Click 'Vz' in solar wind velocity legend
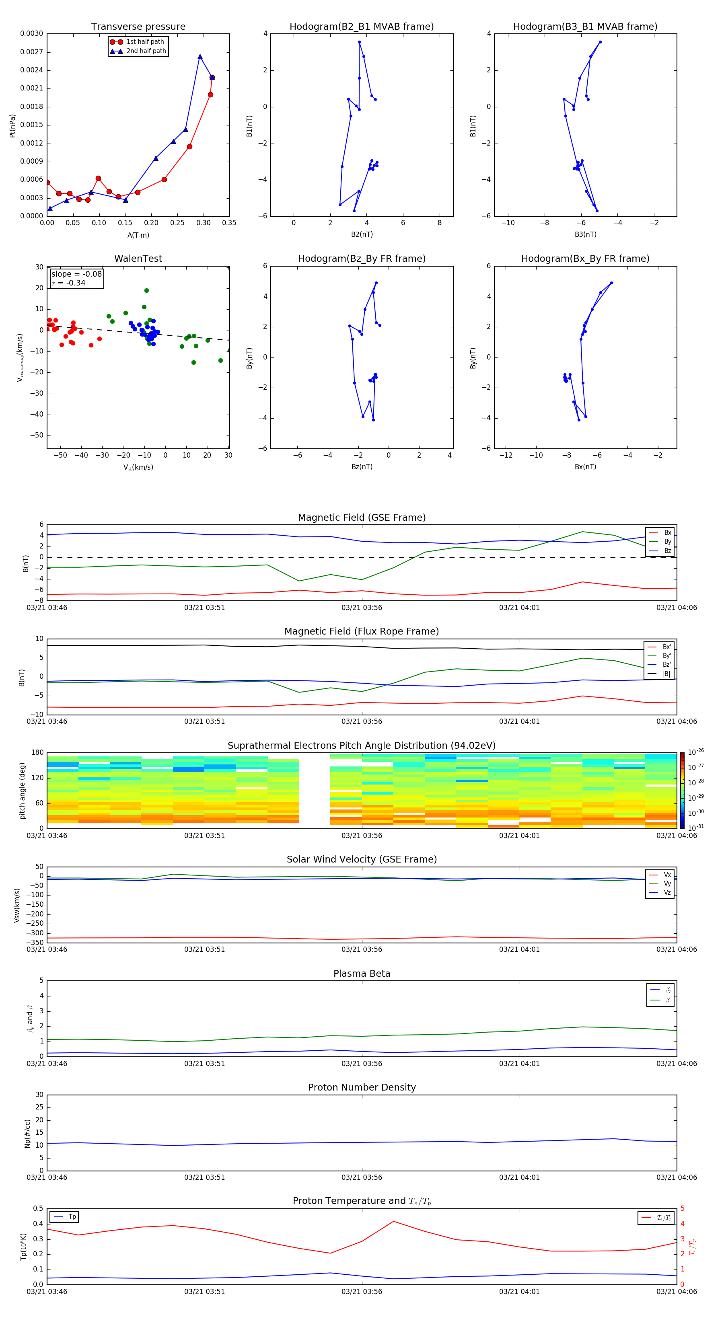 pyautogui.click(x=660, y=893)
